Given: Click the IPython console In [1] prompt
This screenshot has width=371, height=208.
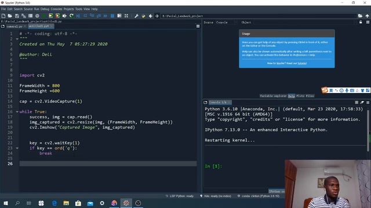Looking at the screenshot, I should (213, 166).
